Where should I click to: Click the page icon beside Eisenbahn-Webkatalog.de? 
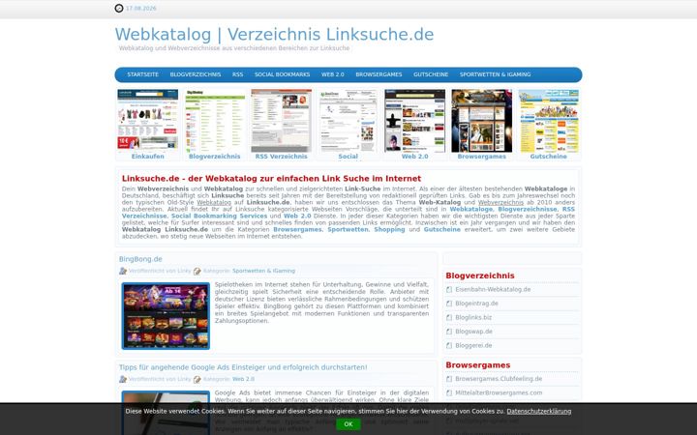pos(449,289)
